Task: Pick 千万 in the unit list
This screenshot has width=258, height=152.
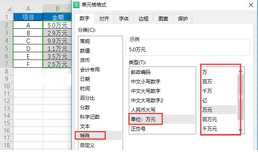Action: click(219, 91)
